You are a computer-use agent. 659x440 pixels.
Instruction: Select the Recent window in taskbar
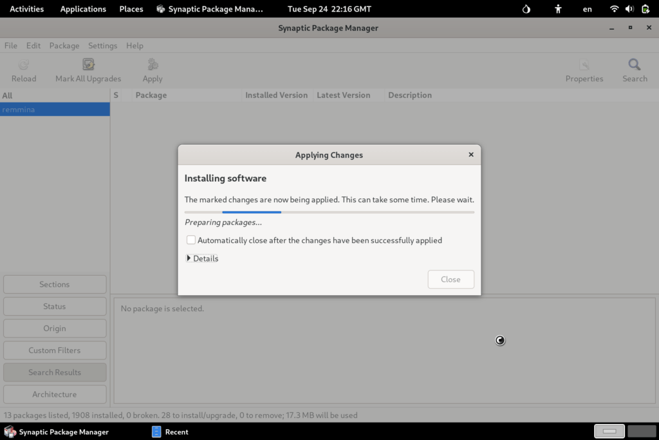[x=170, y=432]
